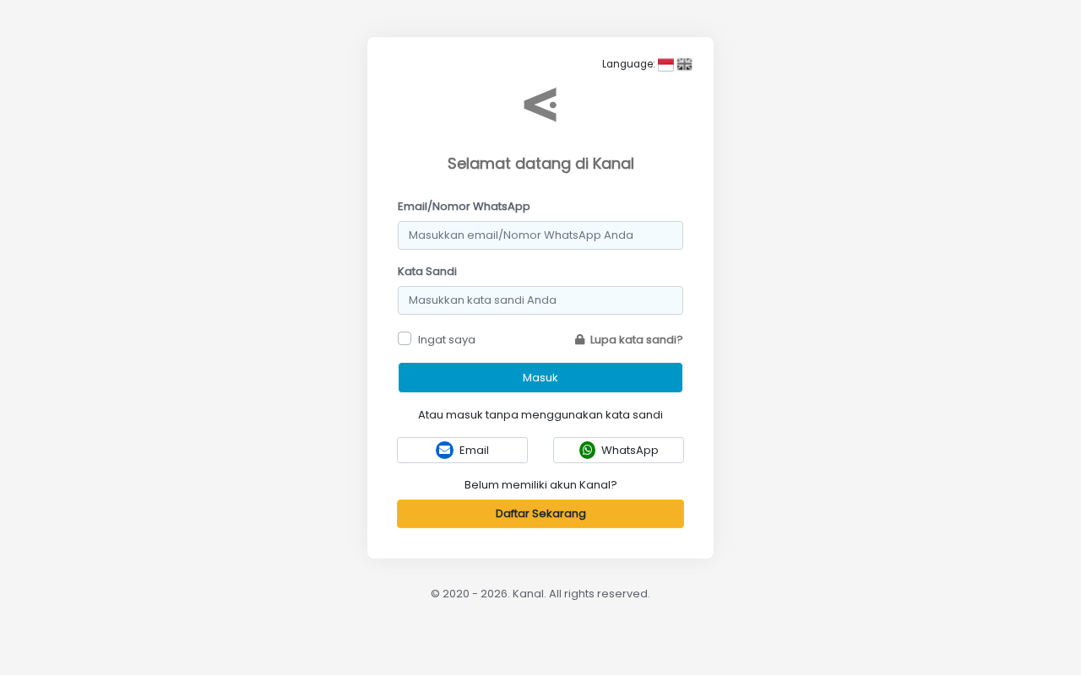Switch language using the Indonesian flag icon
1081x675 pixels.
click(665, 64)
